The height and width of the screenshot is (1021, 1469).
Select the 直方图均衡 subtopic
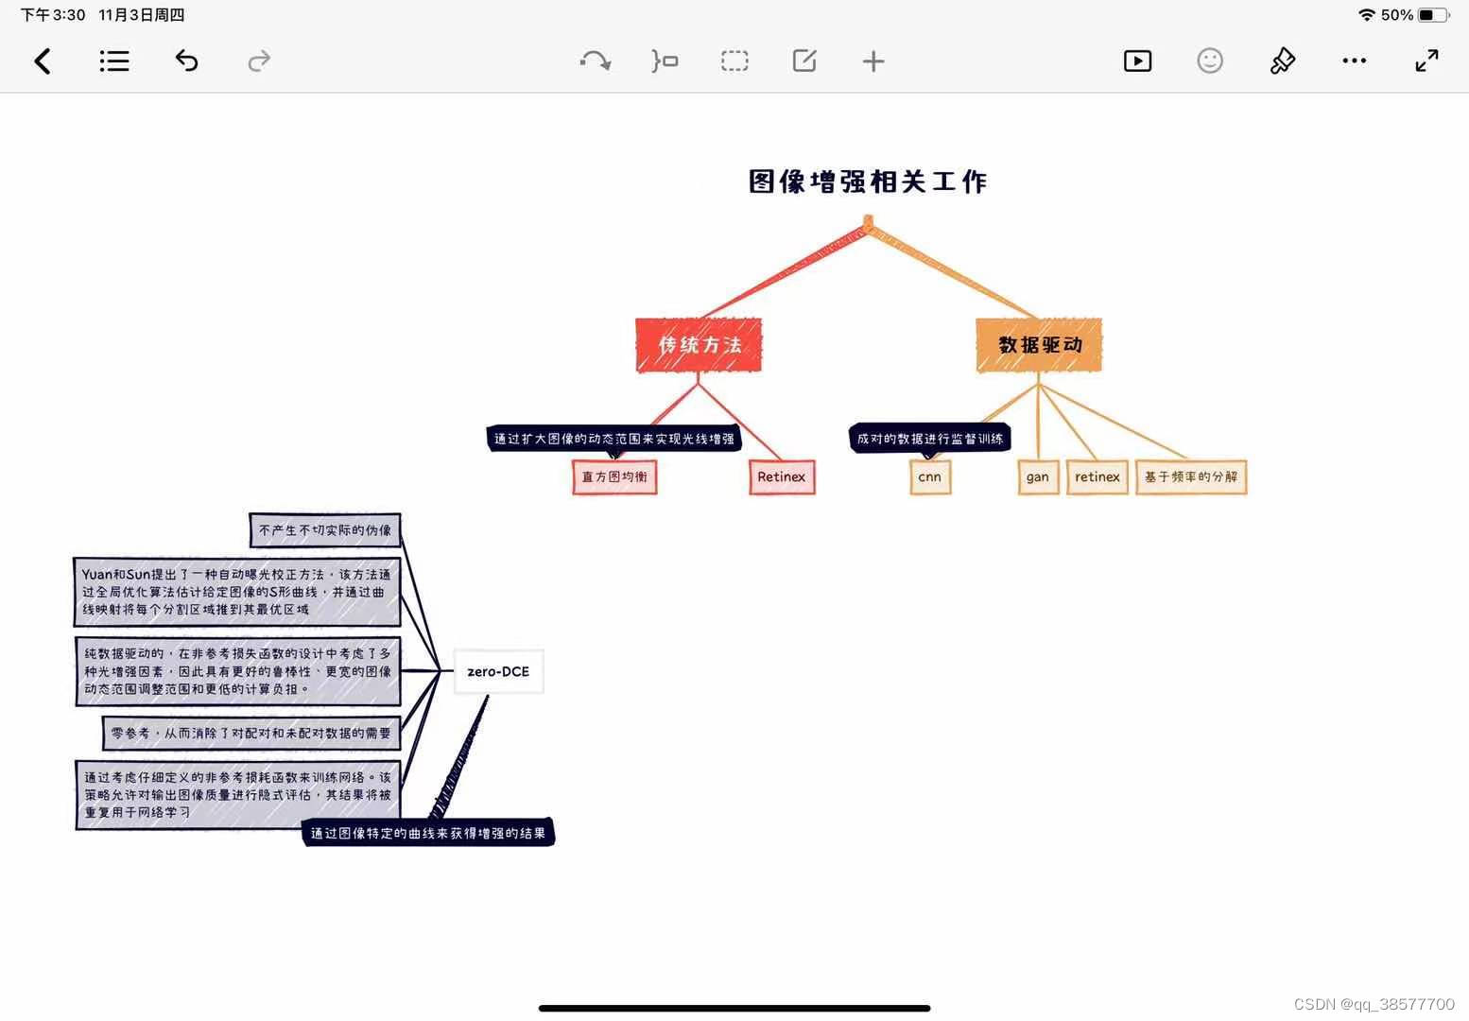[614, 476]
